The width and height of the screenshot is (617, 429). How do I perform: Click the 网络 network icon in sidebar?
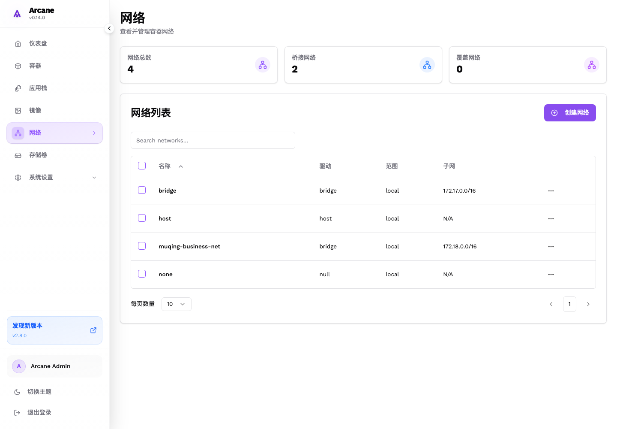click(18, 133)
